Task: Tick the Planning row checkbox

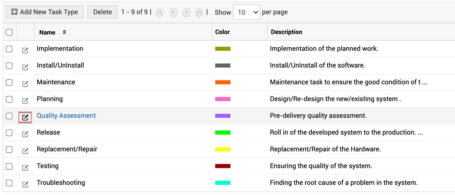Action: coord(9,99)
